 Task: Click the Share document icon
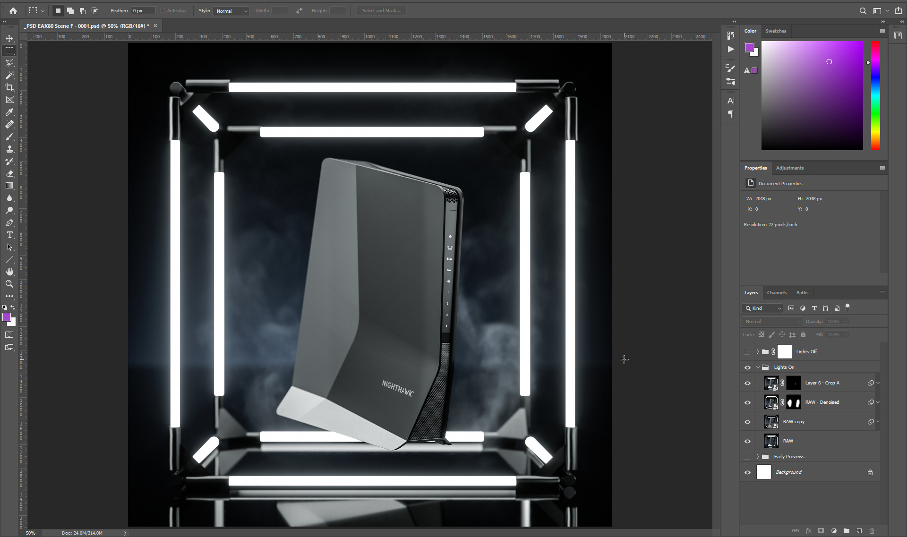coord(898,10)
